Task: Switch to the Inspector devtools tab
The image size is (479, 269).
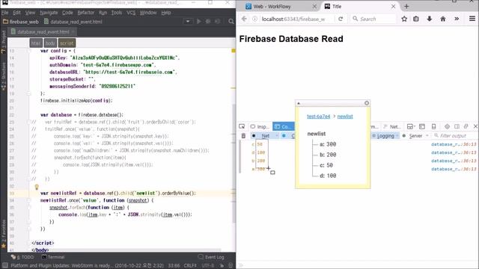Action: tap(260, 126)
